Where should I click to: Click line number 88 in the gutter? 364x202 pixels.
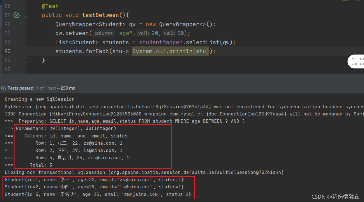click(x=8, y=6)
